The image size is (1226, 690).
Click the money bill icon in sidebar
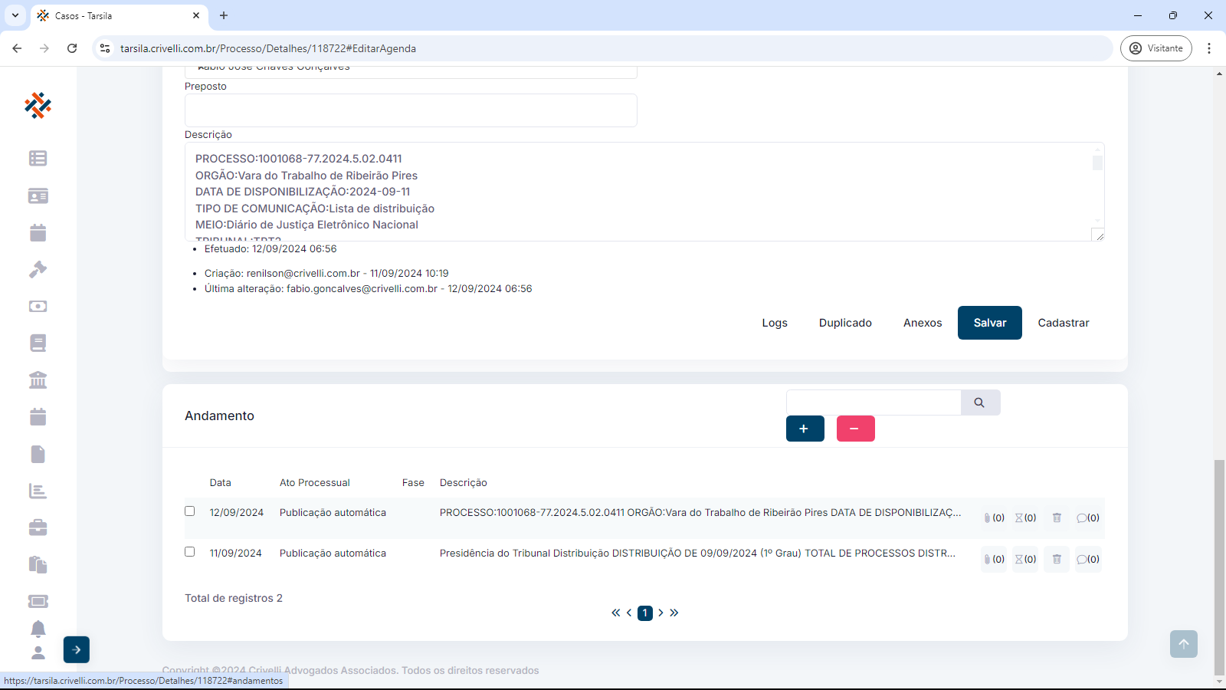click(38, 306)
